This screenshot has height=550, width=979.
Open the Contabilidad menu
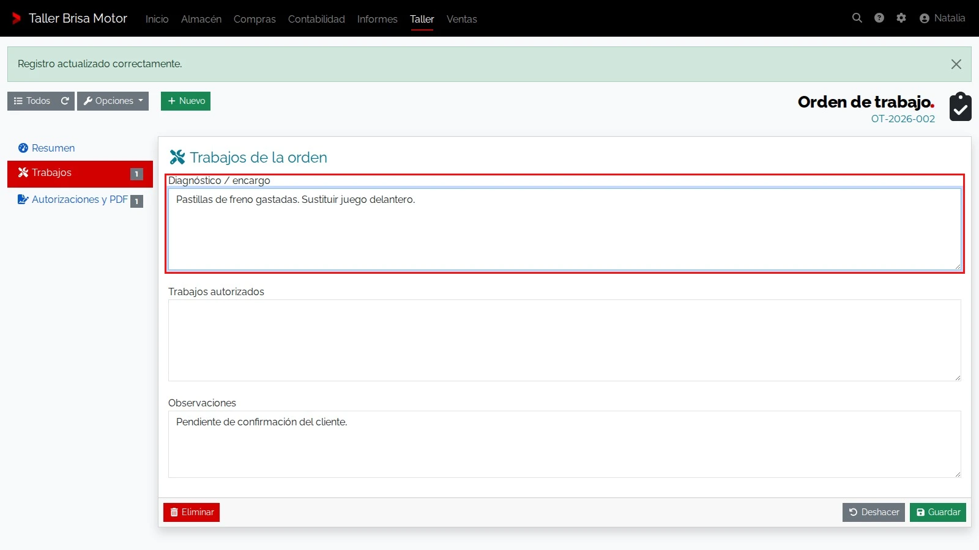[316, 19]
